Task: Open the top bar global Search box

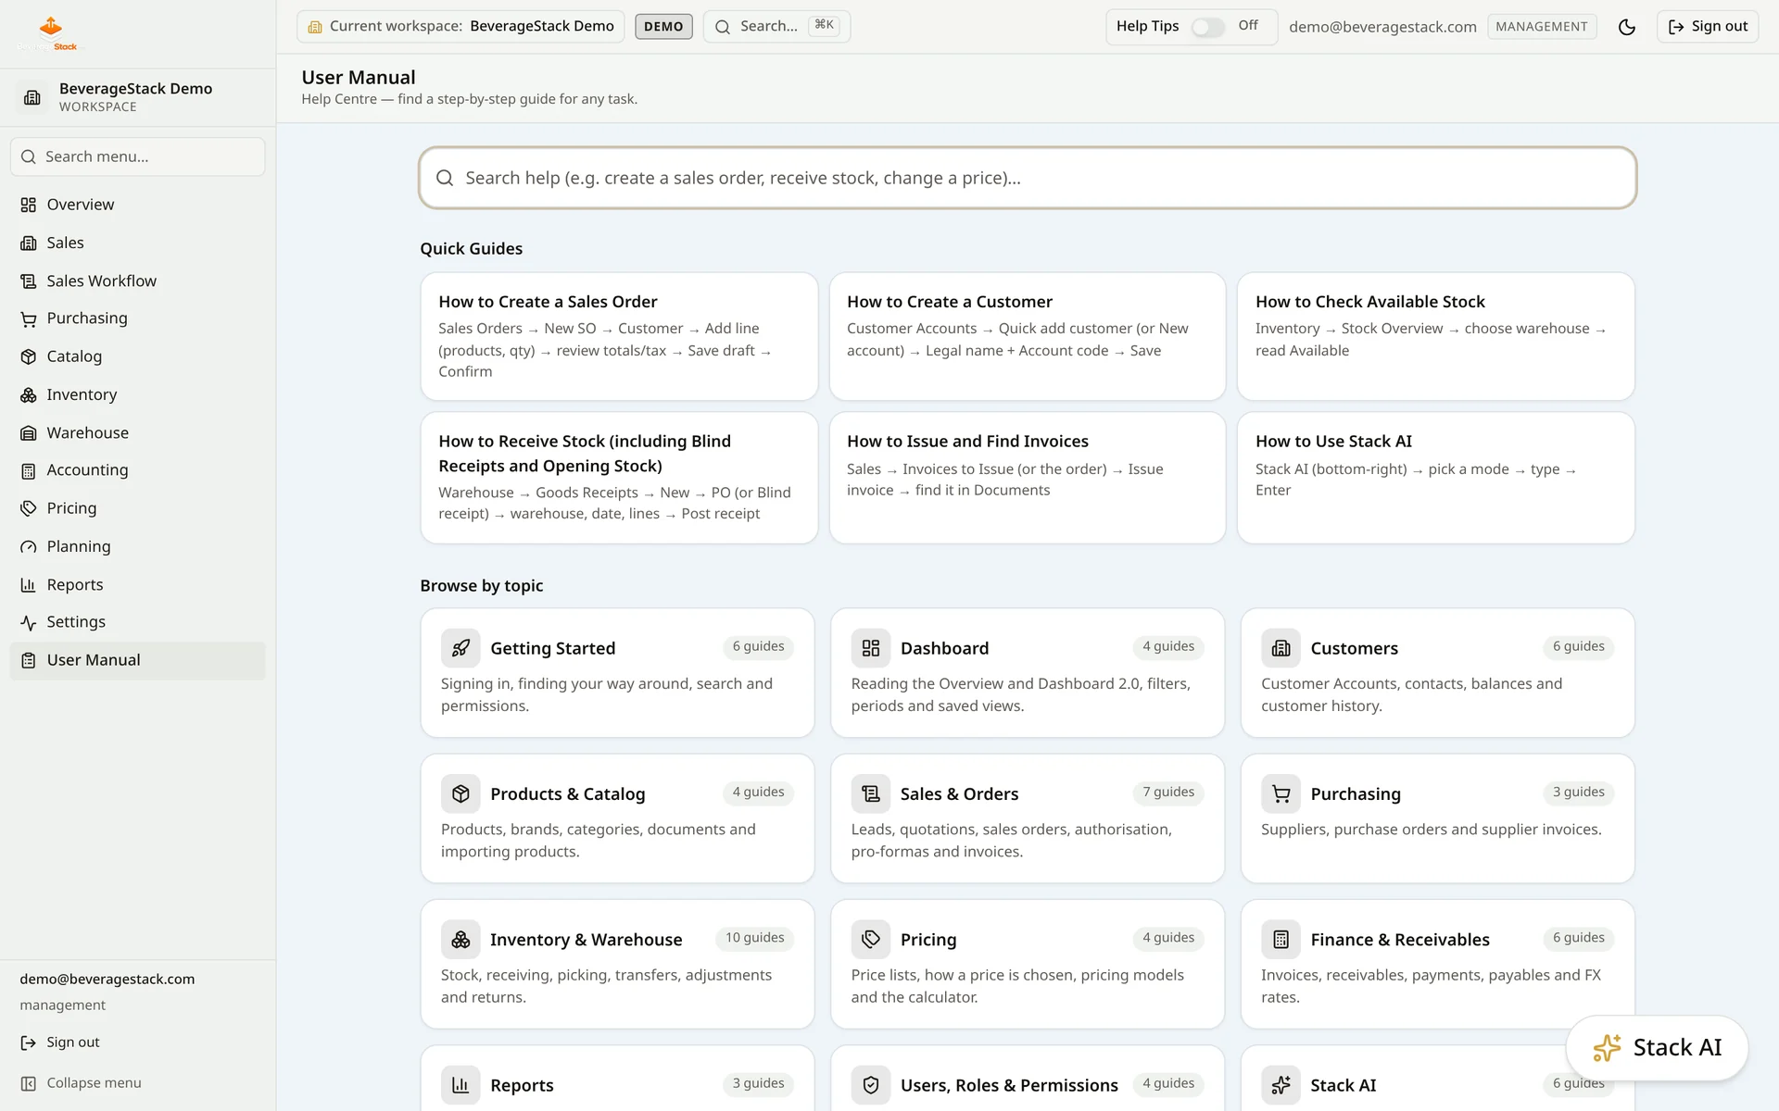Action: (776, 26)
